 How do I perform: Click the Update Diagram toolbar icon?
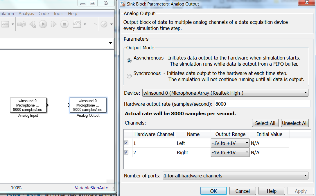[x=21, y=24]
